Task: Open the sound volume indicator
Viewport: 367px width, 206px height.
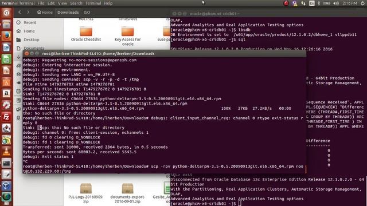Action: [336, 3]
